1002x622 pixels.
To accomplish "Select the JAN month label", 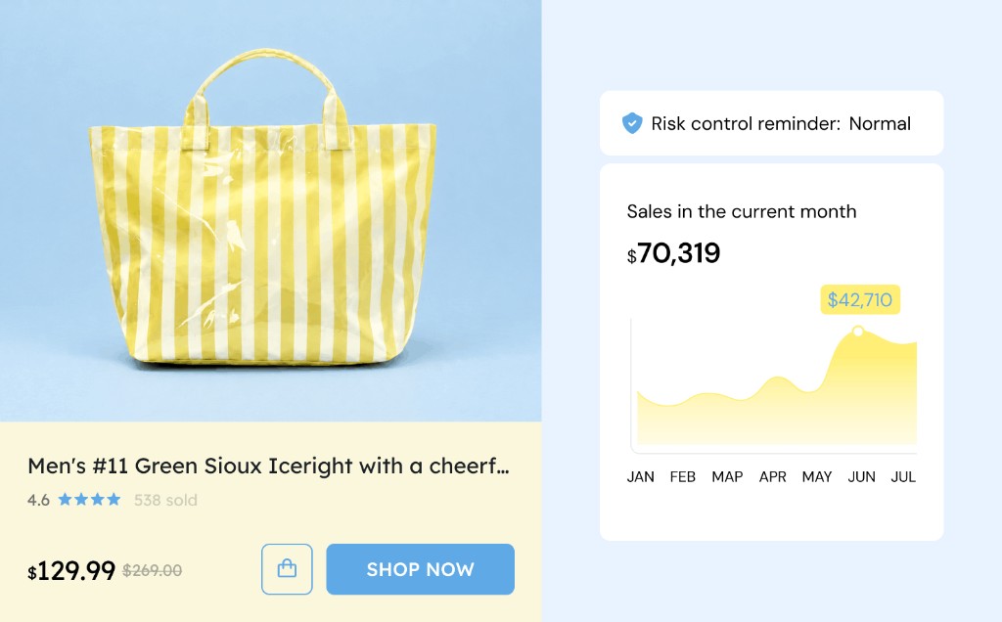I will [x=640, y=477].
